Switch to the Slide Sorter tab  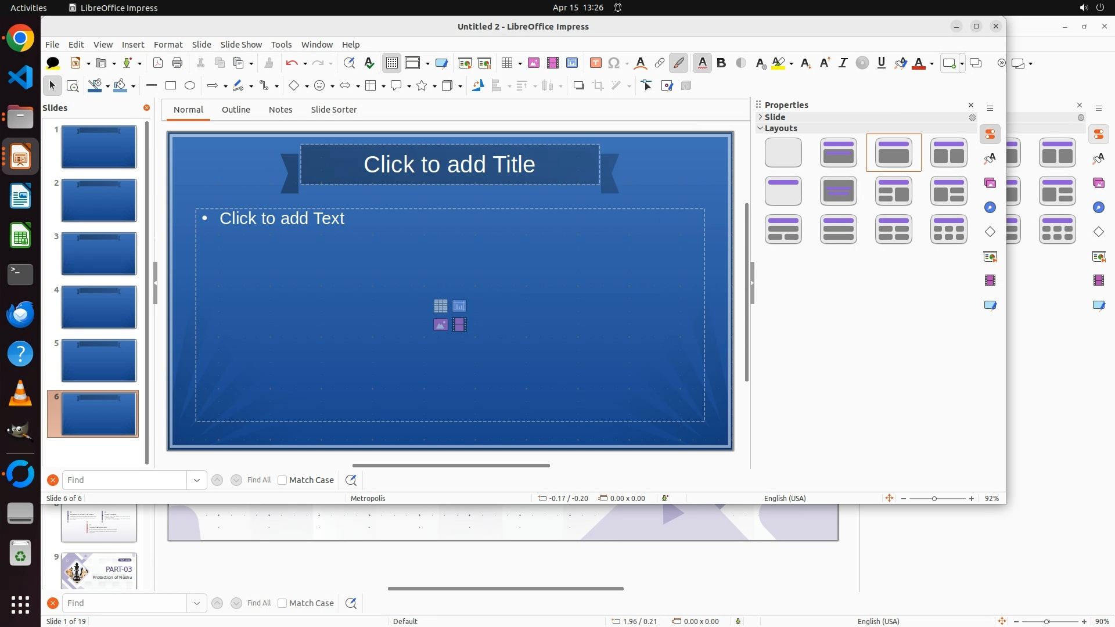(x=333, y=110)
